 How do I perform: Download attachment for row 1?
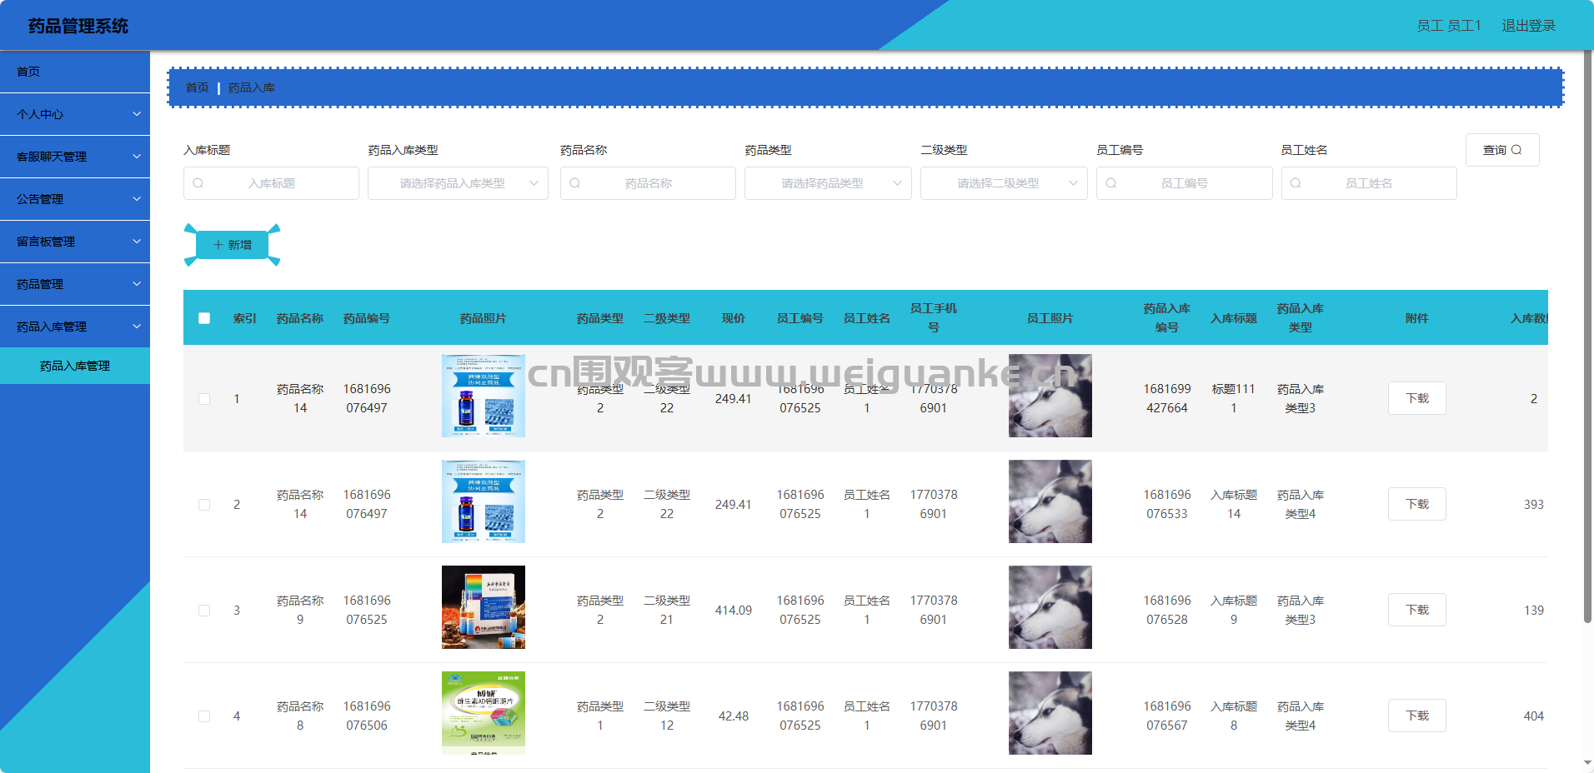1417,398
